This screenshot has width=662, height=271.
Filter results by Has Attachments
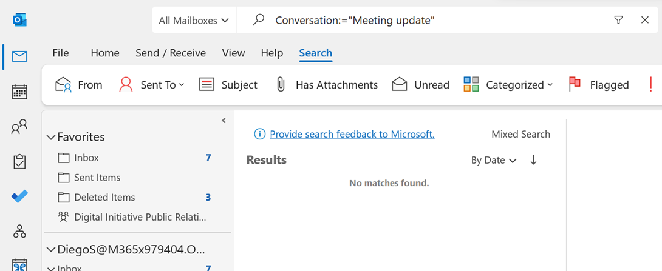click(x=326, y=85)
